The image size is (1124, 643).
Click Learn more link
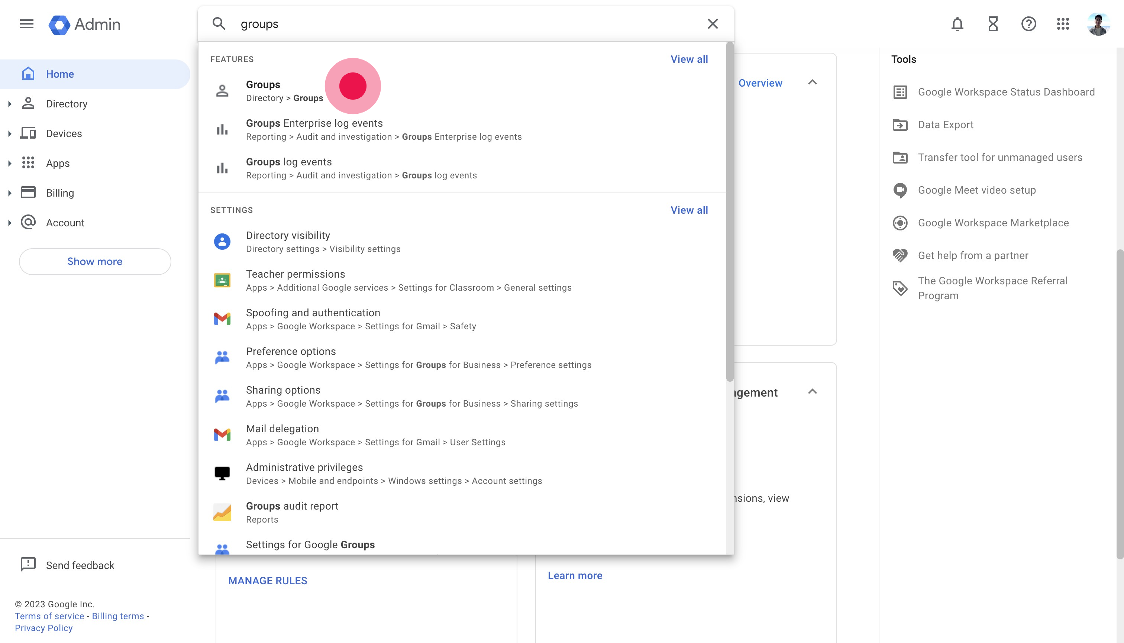[x=575, y=575]
